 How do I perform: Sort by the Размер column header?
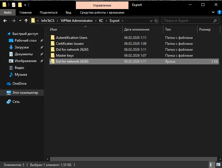[x=205, y=29]
